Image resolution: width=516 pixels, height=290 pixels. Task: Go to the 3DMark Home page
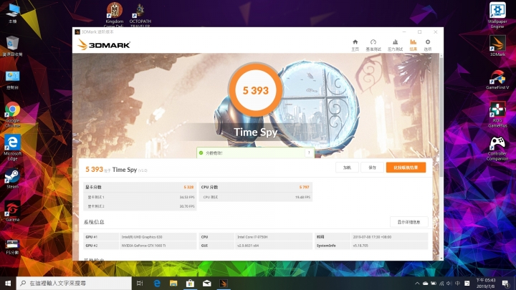coord(355,45)
